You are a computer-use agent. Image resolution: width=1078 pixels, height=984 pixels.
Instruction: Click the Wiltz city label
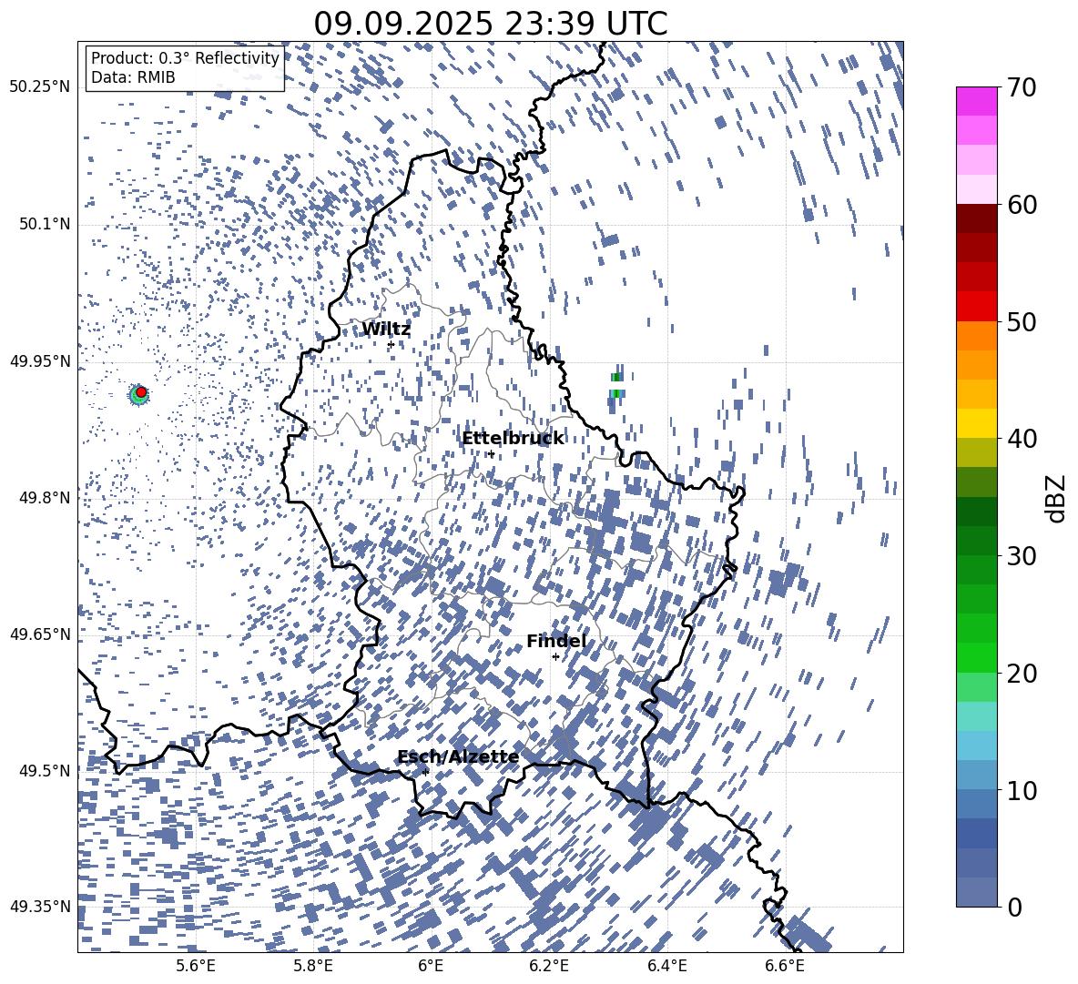386,330
